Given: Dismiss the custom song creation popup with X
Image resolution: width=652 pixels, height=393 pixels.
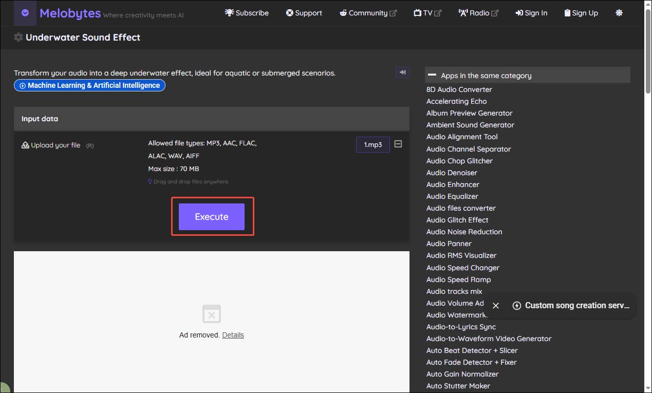Looking at the screenshot, I should (495, 306).
